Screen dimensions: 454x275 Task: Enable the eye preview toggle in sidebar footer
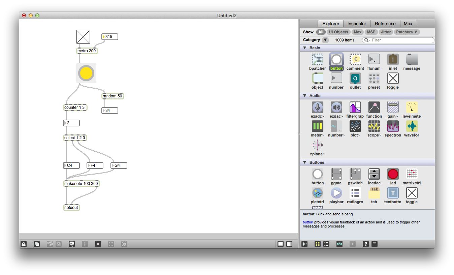click(339, 244)
